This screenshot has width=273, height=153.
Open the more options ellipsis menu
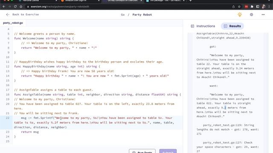point(263,14)
